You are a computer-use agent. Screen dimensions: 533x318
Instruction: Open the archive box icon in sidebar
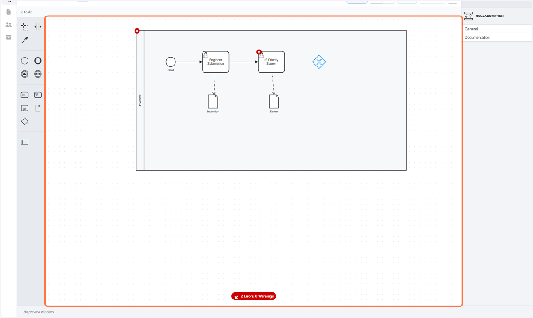tap(8, 38)
